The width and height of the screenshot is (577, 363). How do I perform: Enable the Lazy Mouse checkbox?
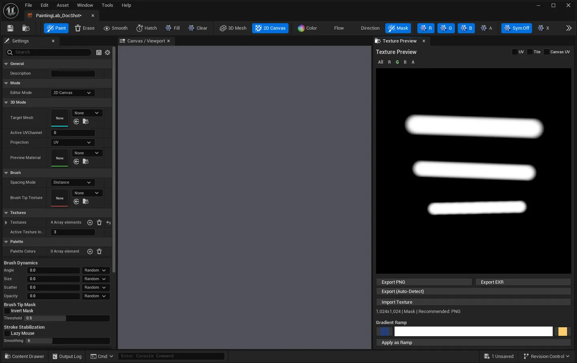point(7,333)
